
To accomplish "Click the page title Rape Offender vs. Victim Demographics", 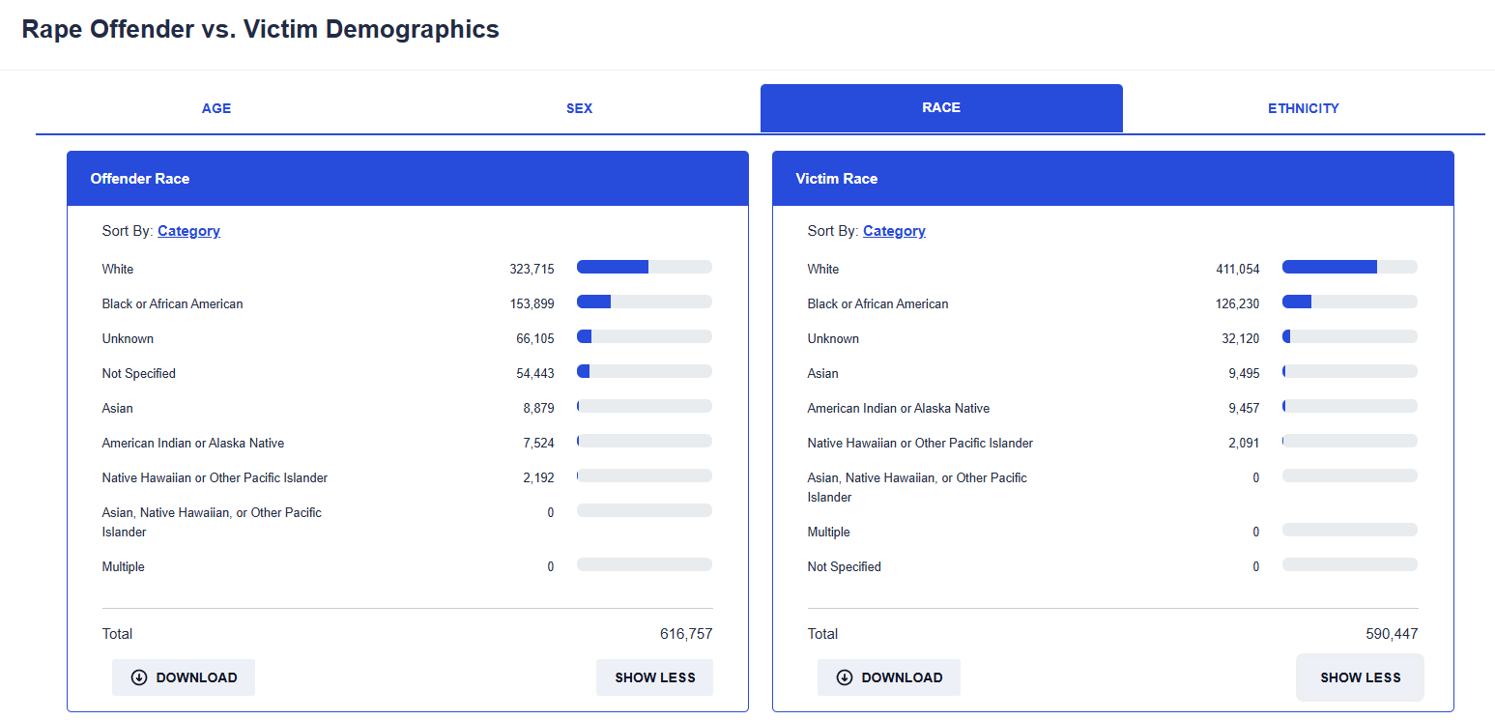I will (x=261, y=29).
